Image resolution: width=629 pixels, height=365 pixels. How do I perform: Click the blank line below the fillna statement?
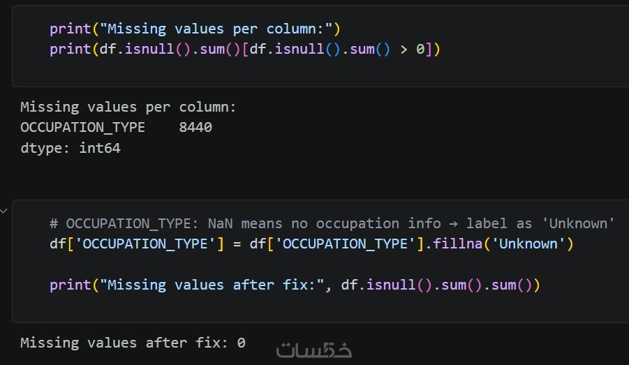tap(279, 264)
